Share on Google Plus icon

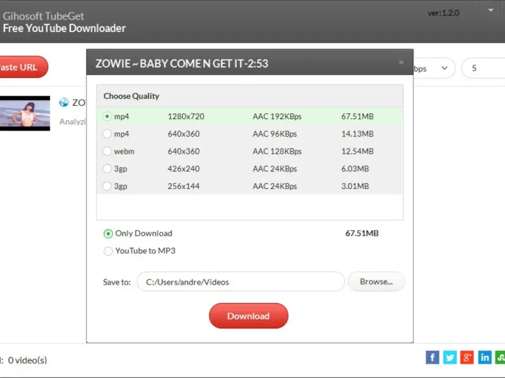coord(467,357)
